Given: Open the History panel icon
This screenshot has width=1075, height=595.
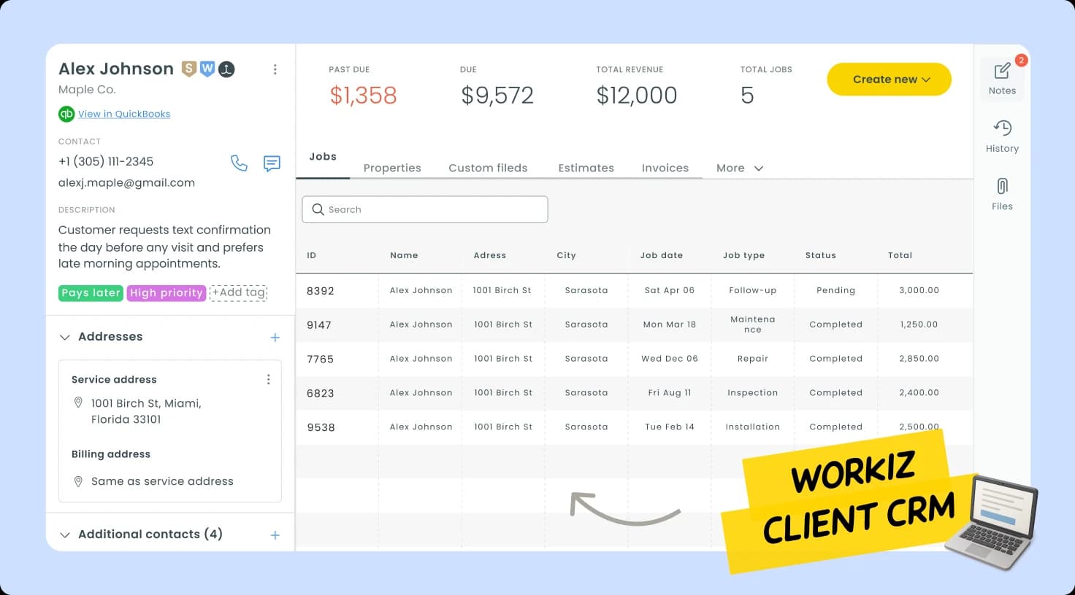Looking at the screenshot, I should point(1002,128).
